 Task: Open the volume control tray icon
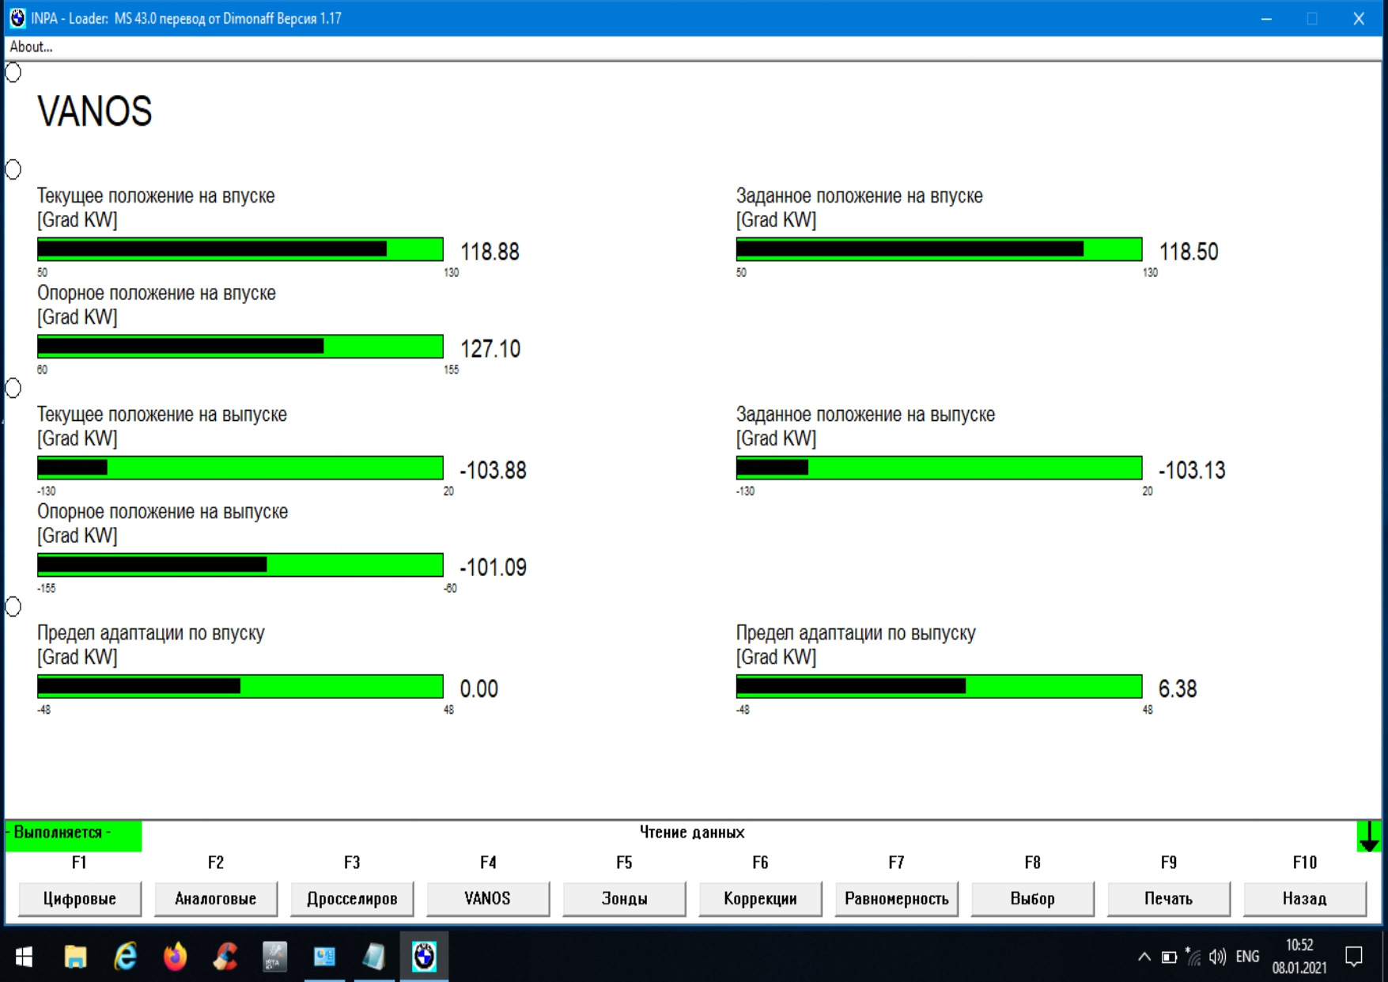click(1218, 957)
